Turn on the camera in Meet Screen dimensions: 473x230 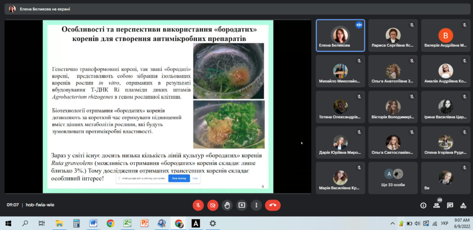pyautogui.click(x=212, y=205)
